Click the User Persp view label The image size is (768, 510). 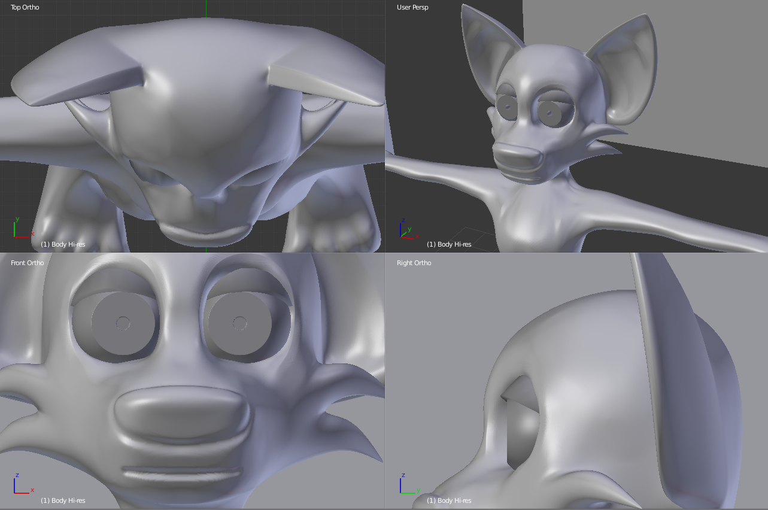412,7
